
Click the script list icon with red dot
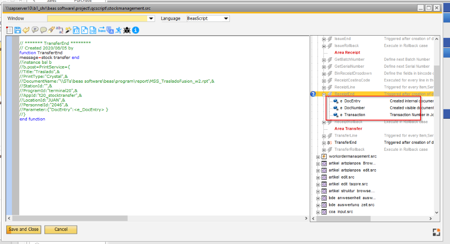point(10,30)
